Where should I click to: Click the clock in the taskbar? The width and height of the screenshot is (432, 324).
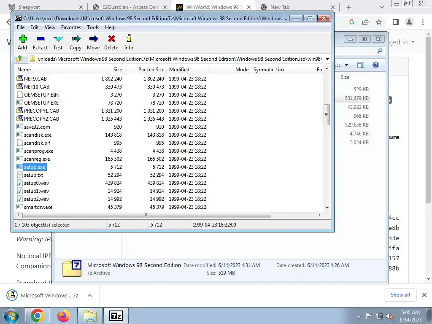(x=410, y=316)
